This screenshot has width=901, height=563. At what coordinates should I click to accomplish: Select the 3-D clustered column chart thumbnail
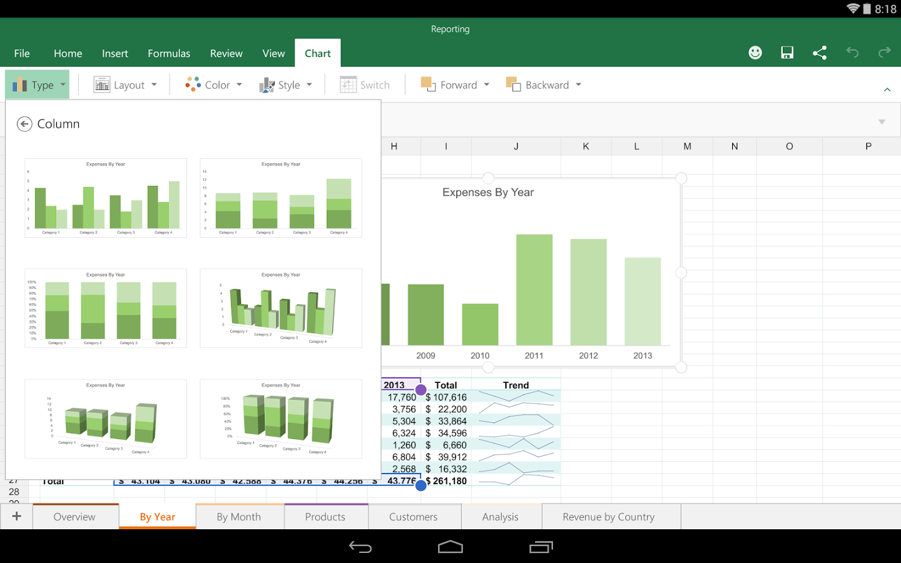tap(280, 308)
